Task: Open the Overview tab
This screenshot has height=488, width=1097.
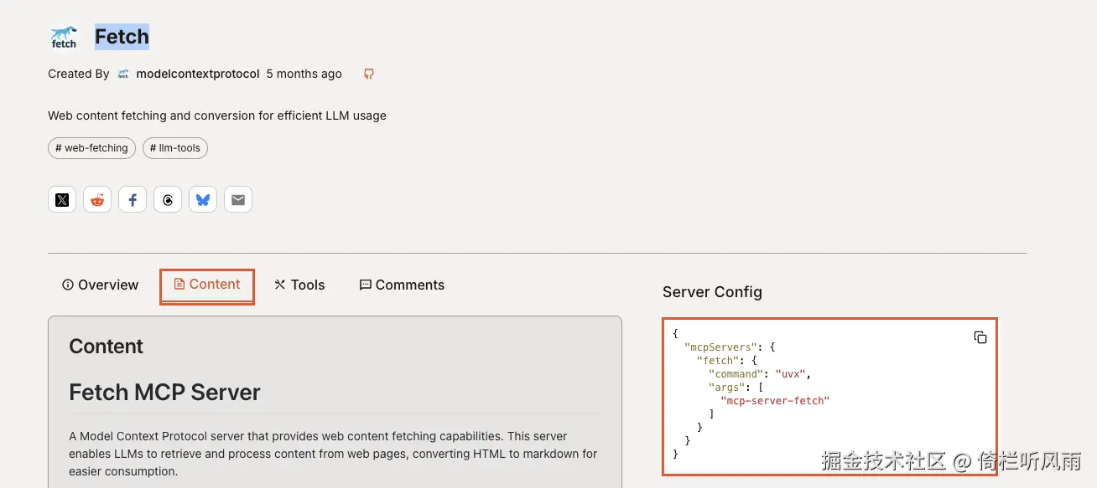Action: click(100, 285)
